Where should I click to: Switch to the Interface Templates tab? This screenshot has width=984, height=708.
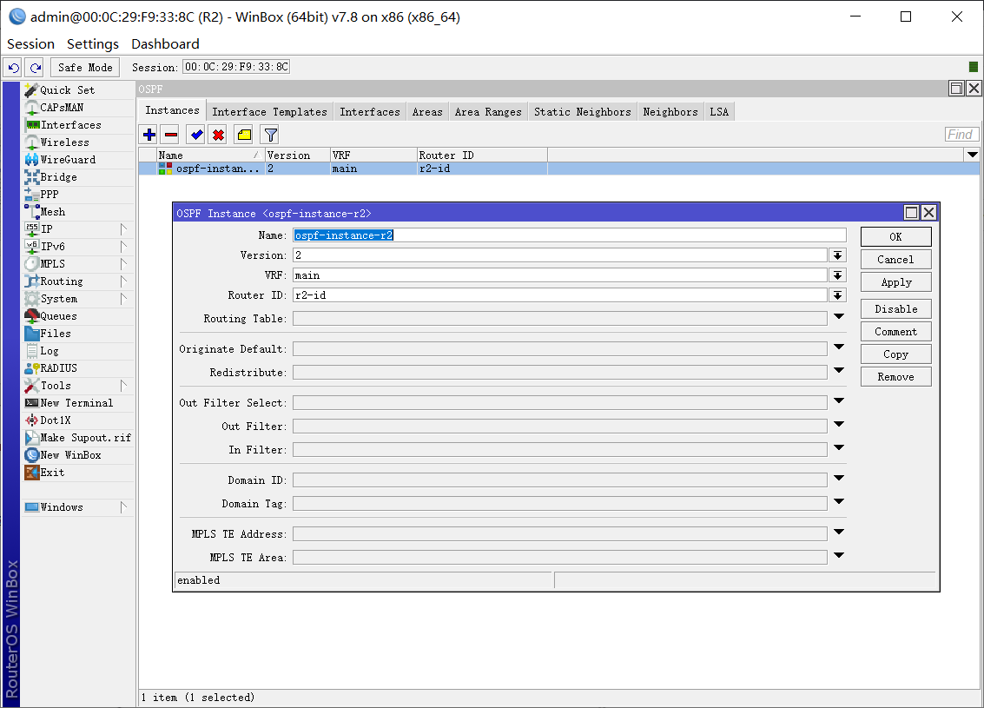269,112
